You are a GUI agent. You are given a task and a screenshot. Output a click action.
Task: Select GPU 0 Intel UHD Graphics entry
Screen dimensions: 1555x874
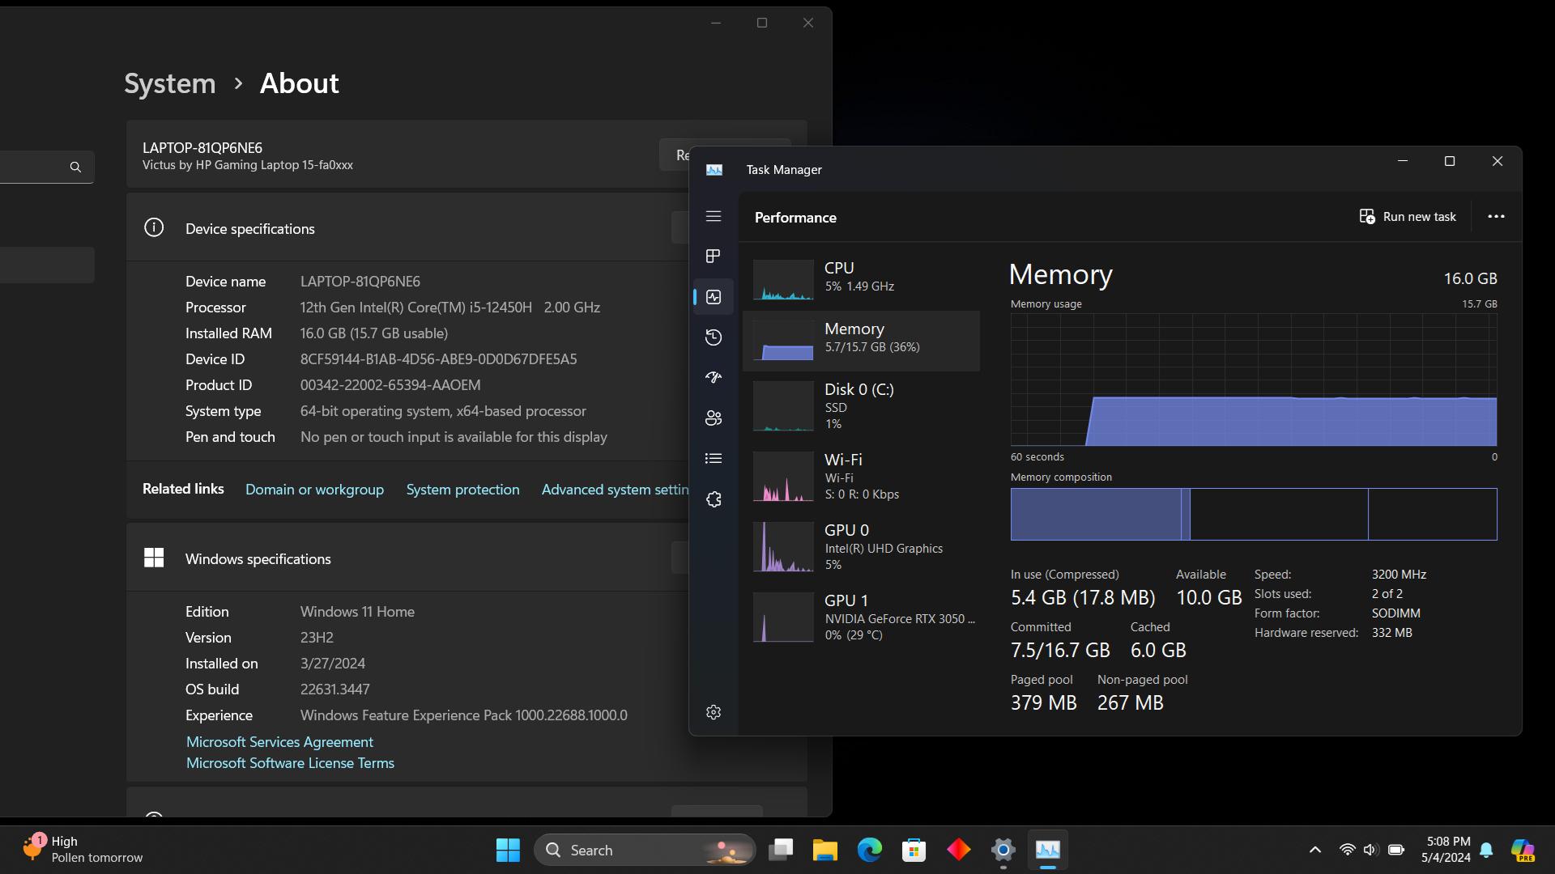coord(861,547)
